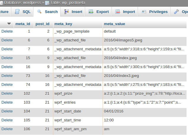Click the metadata value with i:275 width

[145, 86]
